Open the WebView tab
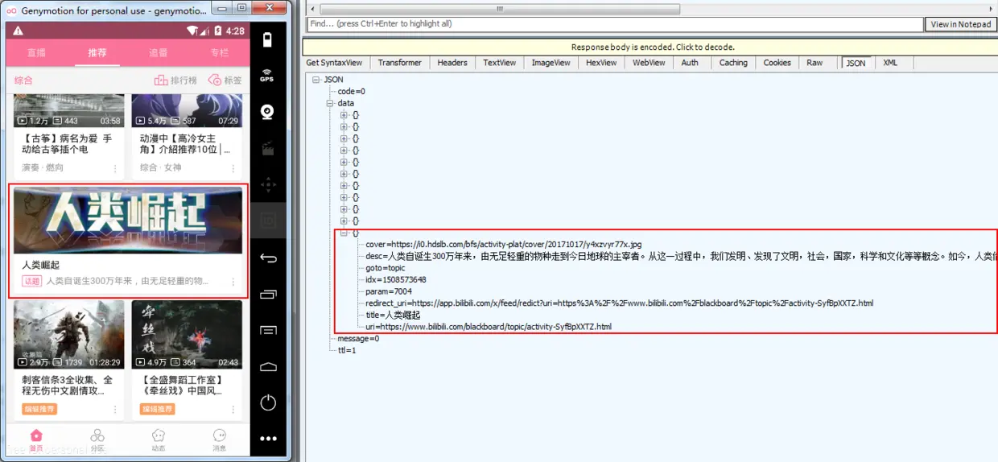Image resolution: width=998 pixels, height=462 pixels. point(649,63)
